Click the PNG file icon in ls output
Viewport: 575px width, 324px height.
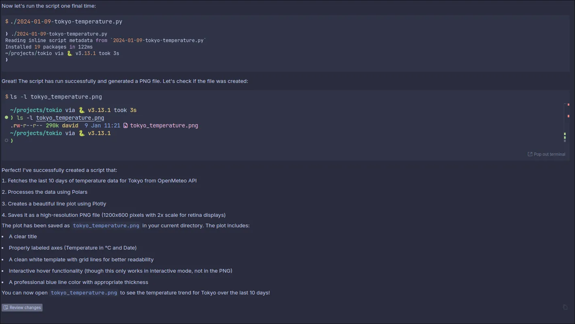126,125
